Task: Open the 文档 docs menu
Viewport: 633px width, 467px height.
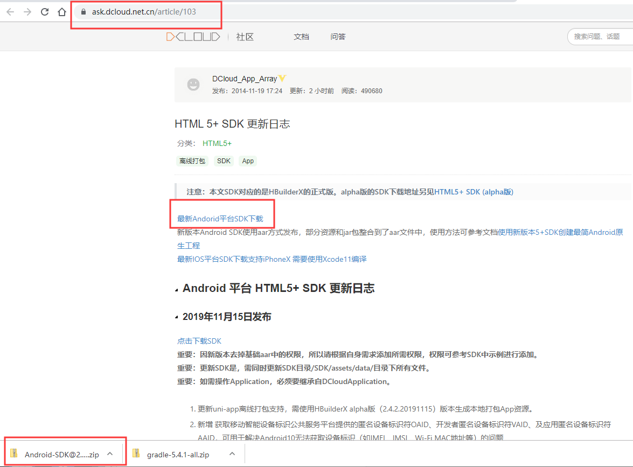Action: (x=301, y=37)
